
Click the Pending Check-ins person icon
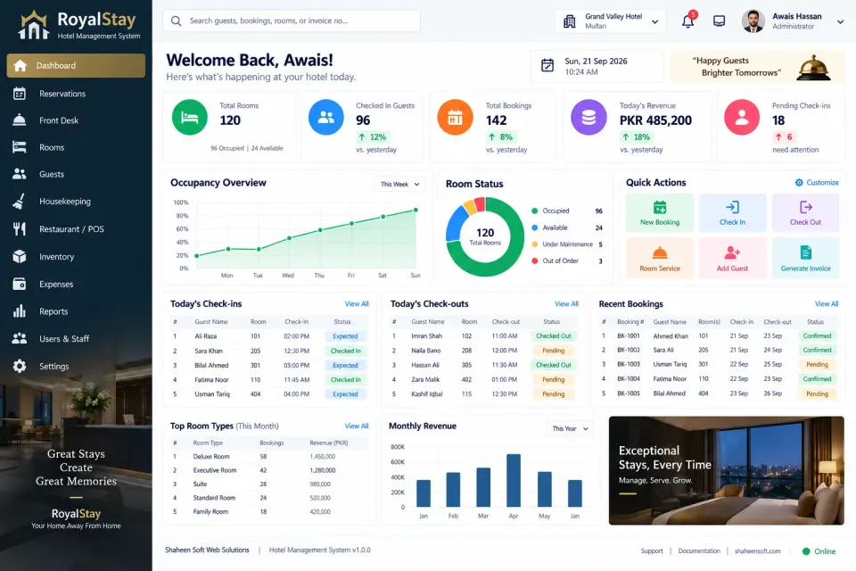742,117
